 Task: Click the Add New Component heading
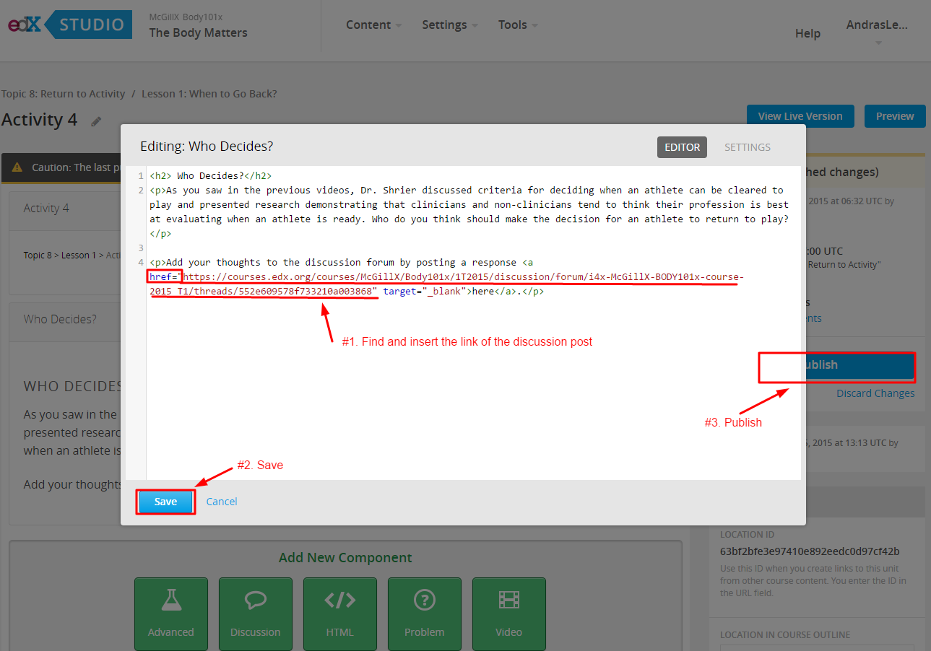345,558
